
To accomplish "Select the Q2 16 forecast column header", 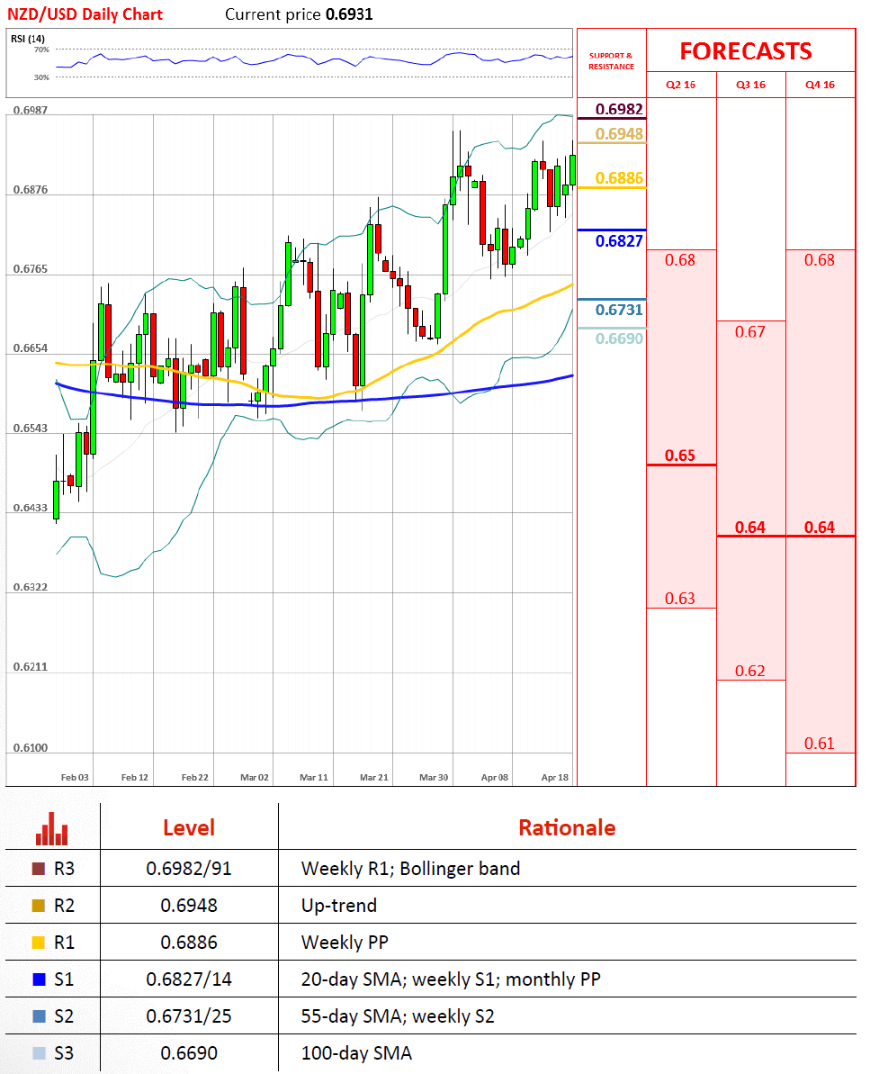I will pos(680,85).
